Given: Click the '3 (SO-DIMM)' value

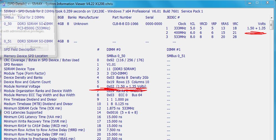Looking at the screenshot, I should click(117, 73).
